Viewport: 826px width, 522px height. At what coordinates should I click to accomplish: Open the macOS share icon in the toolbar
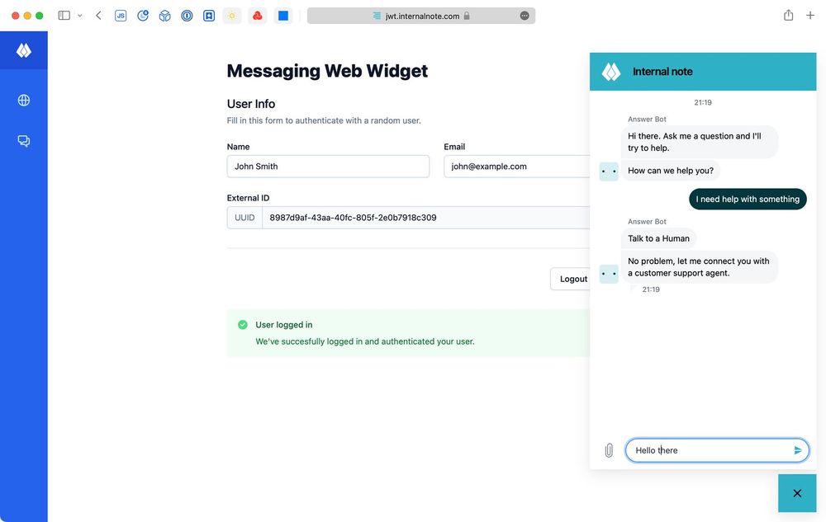click(788, 15)
